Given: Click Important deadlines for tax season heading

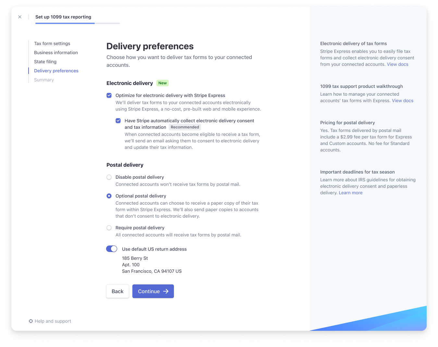Looking at the screenshot, I should [358, 172].
